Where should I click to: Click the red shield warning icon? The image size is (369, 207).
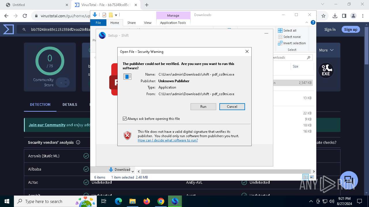[x=127, y=135]
